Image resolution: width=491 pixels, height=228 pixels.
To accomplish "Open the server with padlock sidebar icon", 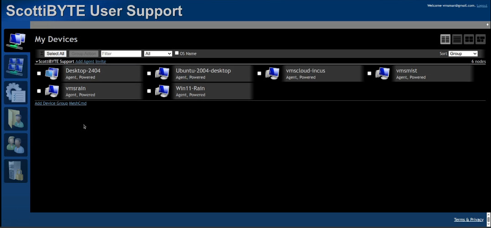I will click(16, 171).
